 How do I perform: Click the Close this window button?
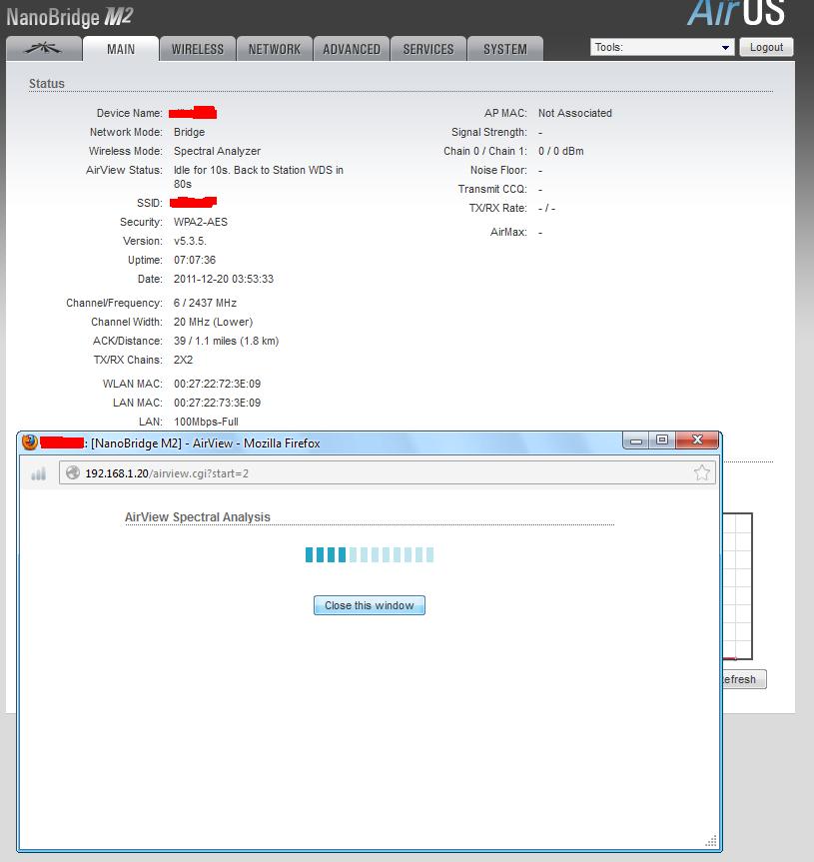[x=370, y=605]
